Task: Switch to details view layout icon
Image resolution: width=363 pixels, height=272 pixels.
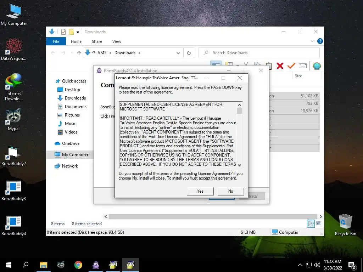Action: (x=311, y=223)
